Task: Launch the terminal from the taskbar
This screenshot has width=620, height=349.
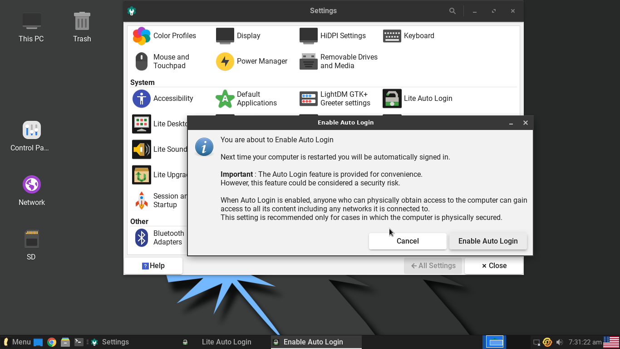Action: pos(79,342)
